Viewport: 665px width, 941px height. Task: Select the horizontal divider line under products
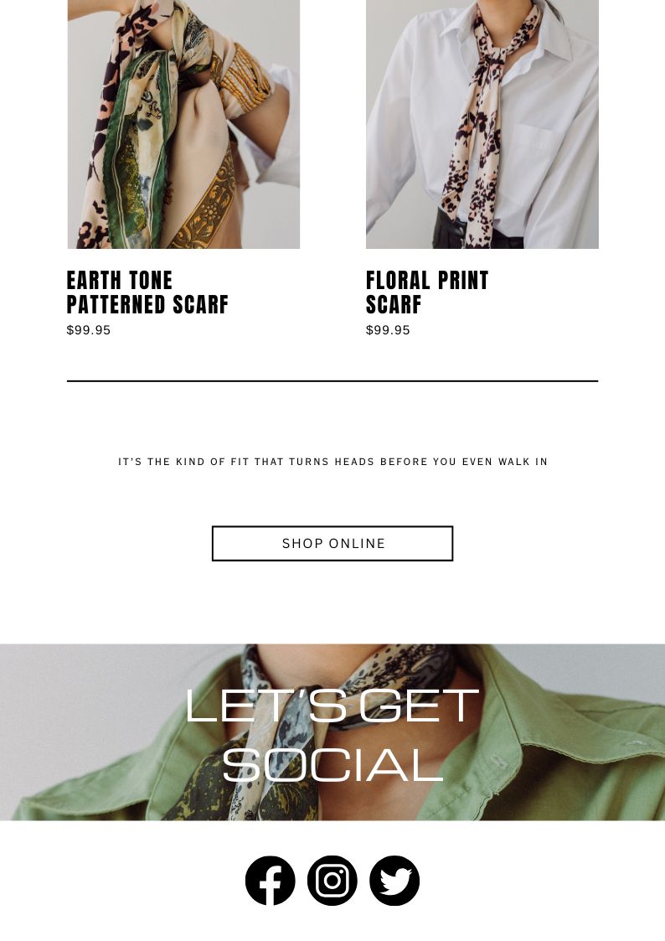click(332, 380)
